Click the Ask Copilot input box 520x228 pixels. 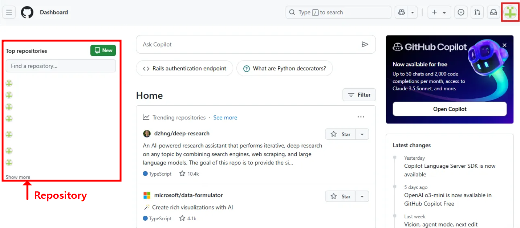coord(256,44)
